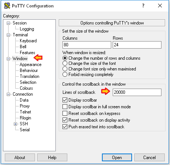
Task: Select the Window category
Action: tap(20, 59)
